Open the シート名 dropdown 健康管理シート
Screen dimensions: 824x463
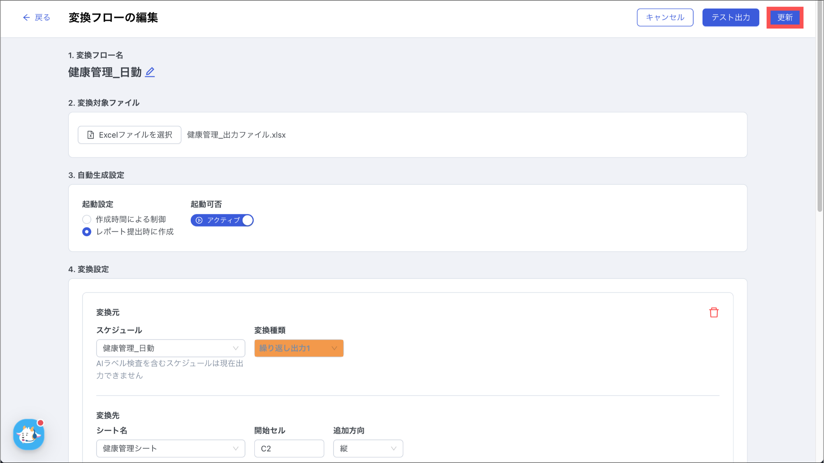click(170, 449)
